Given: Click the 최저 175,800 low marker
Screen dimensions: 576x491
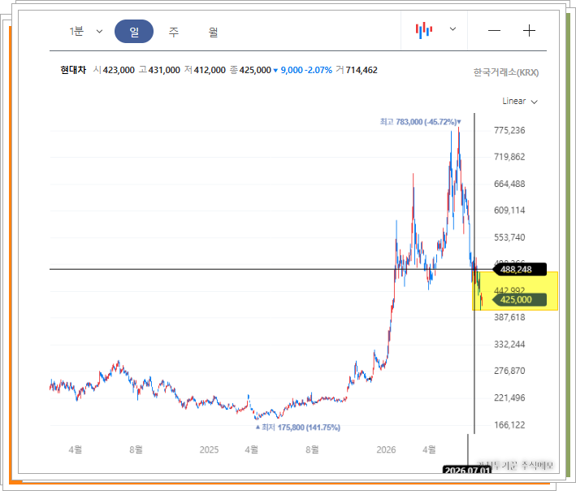Looking at the screenshot, I should (298, 428).
